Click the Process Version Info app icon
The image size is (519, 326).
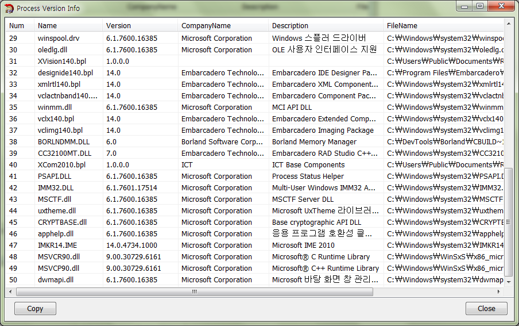9,8
